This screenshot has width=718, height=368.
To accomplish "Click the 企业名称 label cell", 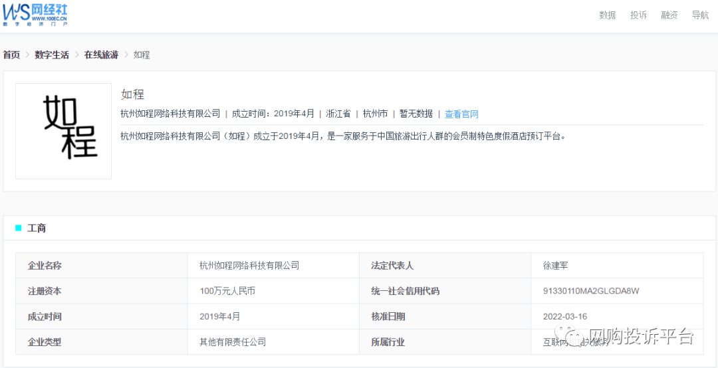I will pos(102,266).
